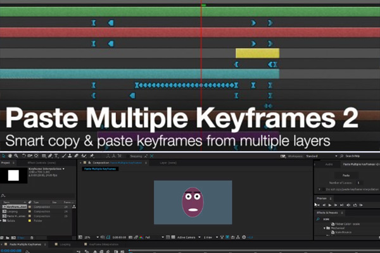This screenshot has width=380, height=253.
Task: Check Do not copy/paste keyframe interpolation
Action: click(324, 189)
